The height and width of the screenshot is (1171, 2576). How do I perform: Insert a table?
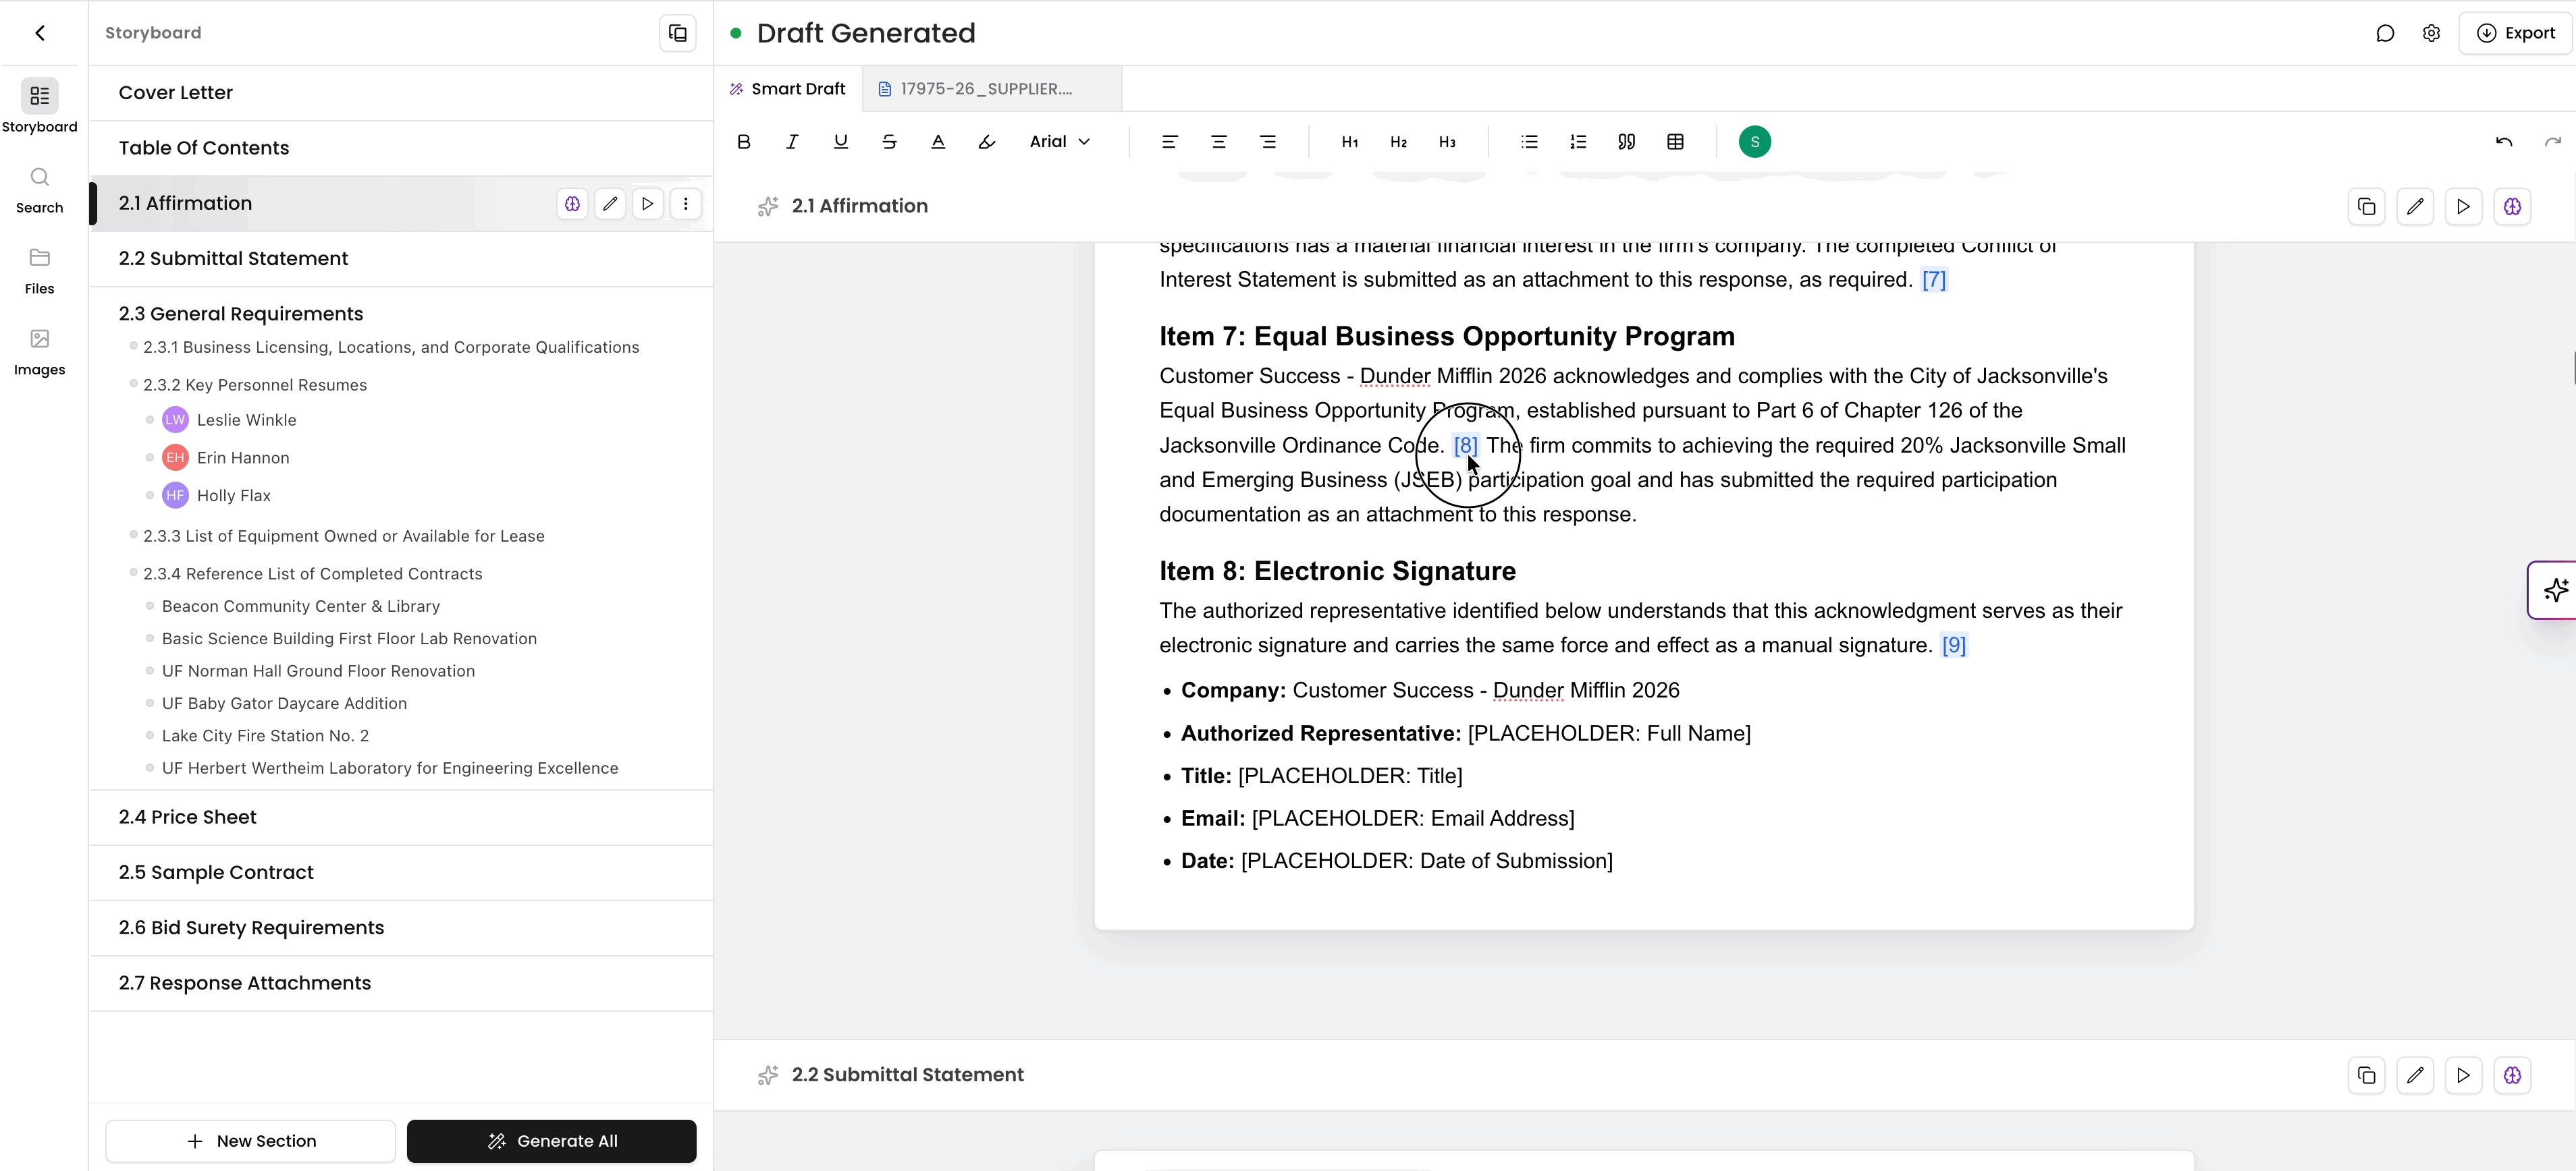point(1676,142)
